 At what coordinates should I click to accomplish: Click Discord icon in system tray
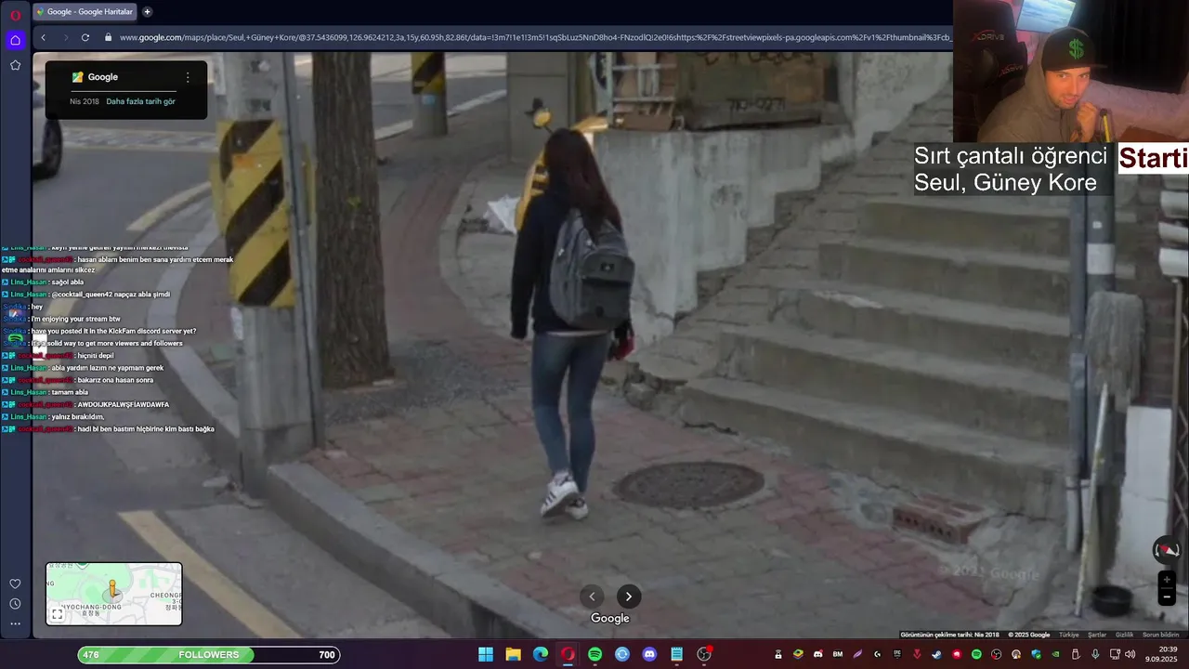tap(817, 654)
